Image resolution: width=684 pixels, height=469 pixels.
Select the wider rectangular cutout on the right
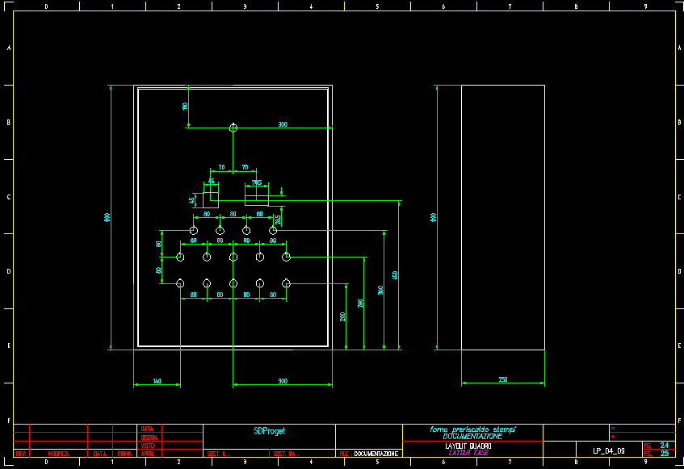point(256,195)
